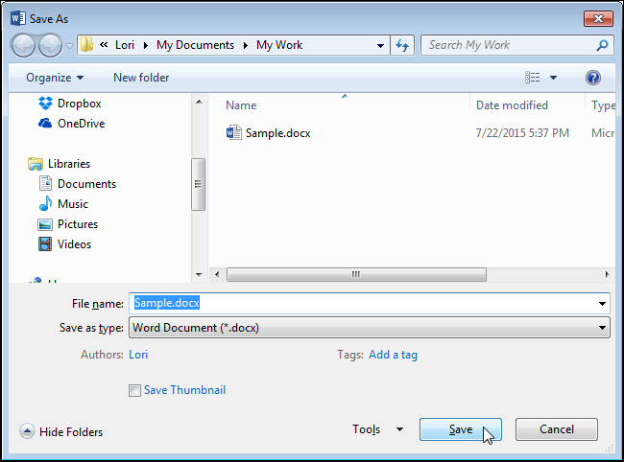Click the New folder button

[141, 78]
